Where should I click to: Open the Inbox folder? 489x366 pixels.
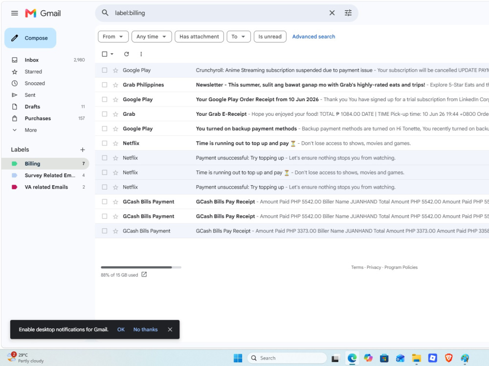(x=45, y=60)
